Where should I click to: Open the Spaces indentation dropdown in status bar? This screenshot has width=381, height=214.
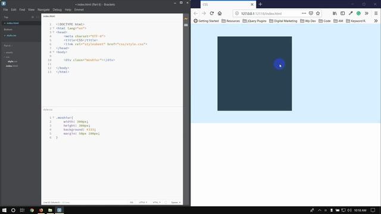point(176,202)
